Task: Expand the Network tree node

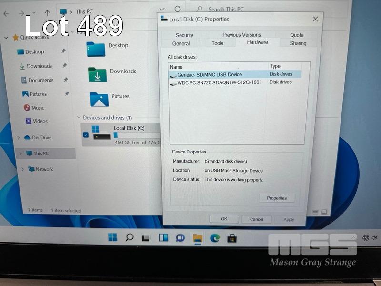Action: (x=22, y=169)
